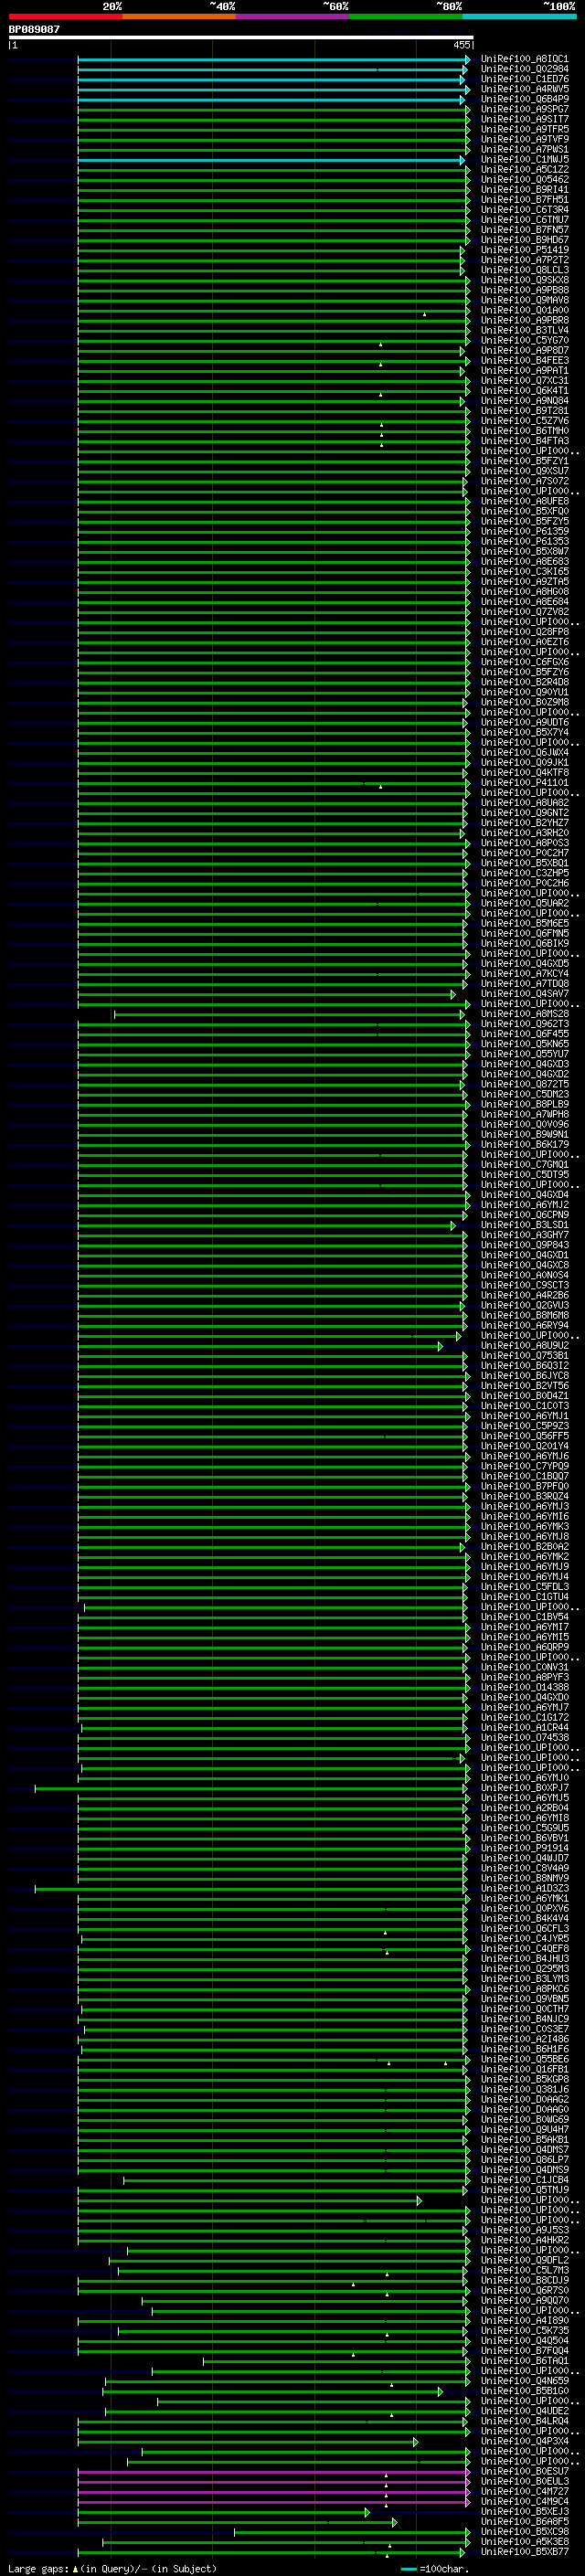Select label UniRef100_P61359
Viewport: 585px width, 2576px height.
(524, 532)
